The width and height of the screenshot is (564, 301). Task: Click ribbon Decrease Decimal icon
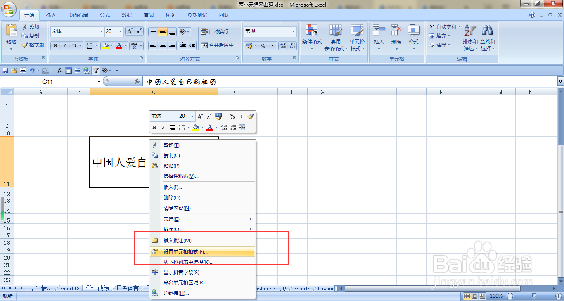click(292, 46)
